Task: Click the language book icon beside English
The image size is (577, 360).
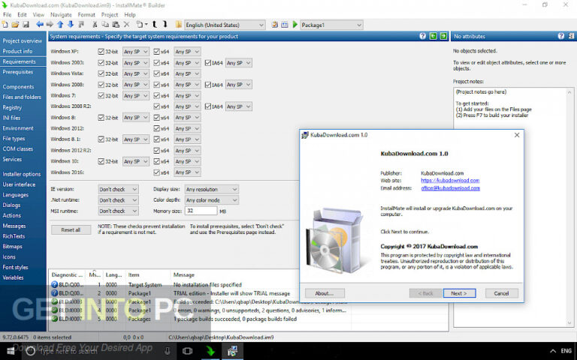Action: [179, 25]
